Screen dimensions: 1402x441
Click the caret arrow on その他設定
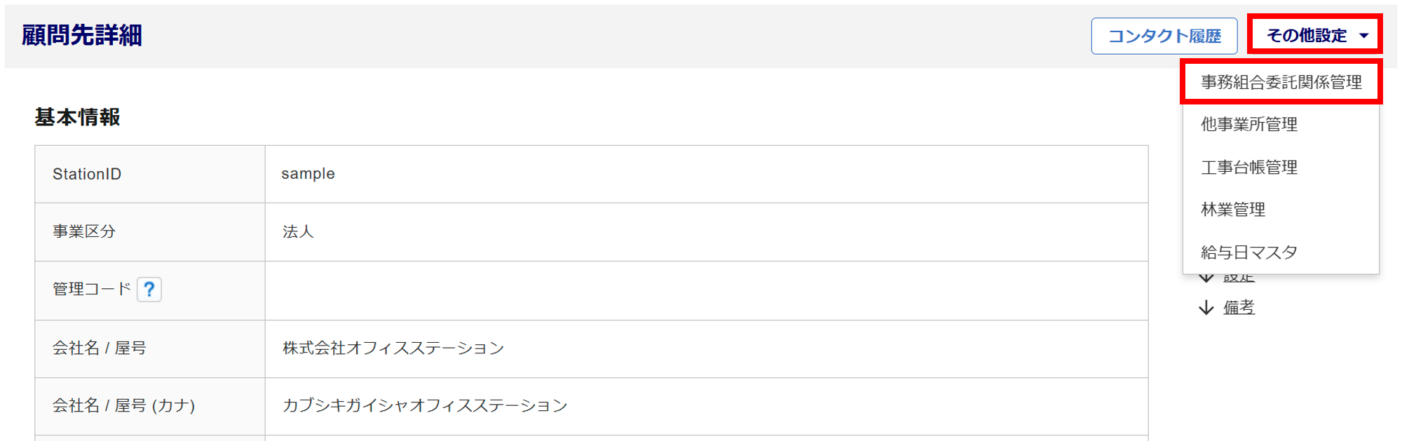1363,36
